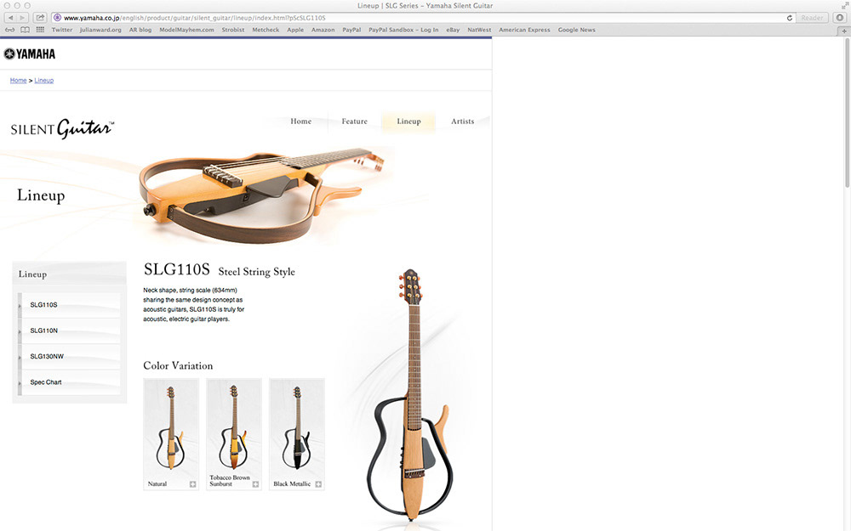Viewport: 851px width, 531px height.
Task: Select the Black Metallic guitar thumbnail
Action: (x=297, y=434)
